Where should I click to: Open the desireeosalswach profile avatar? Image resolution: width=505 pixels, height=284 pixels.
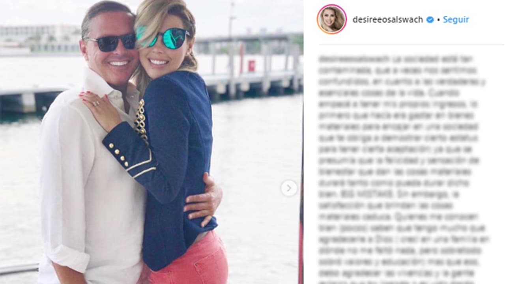pos(332,19)
